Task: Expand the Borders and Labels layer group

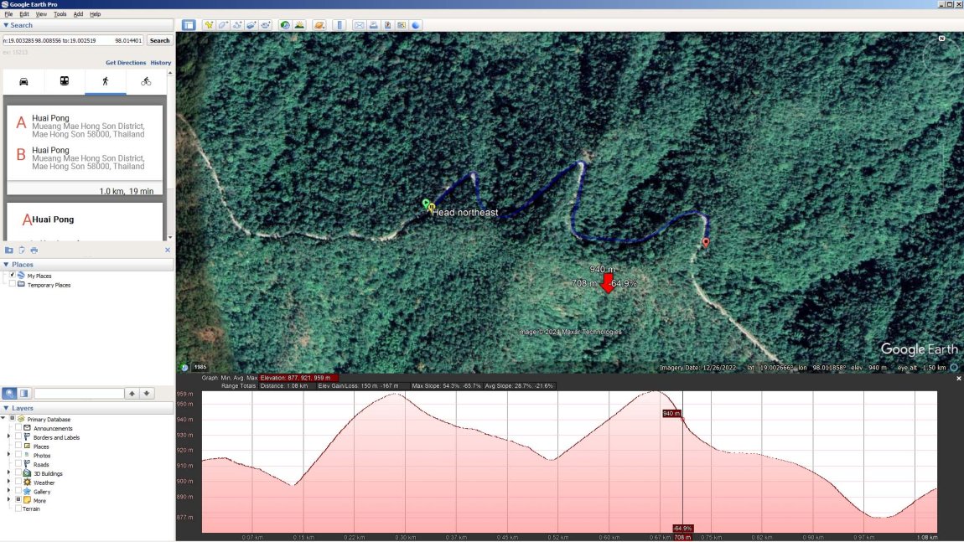Action: click(x=7, y=437)
